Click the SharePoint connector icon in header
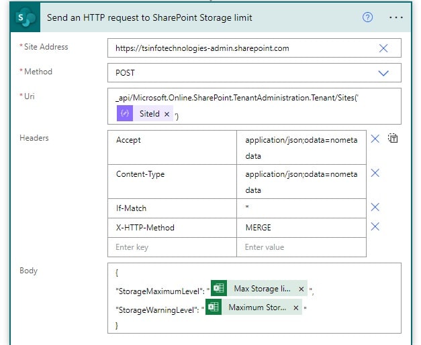 [x=26, y=17]
